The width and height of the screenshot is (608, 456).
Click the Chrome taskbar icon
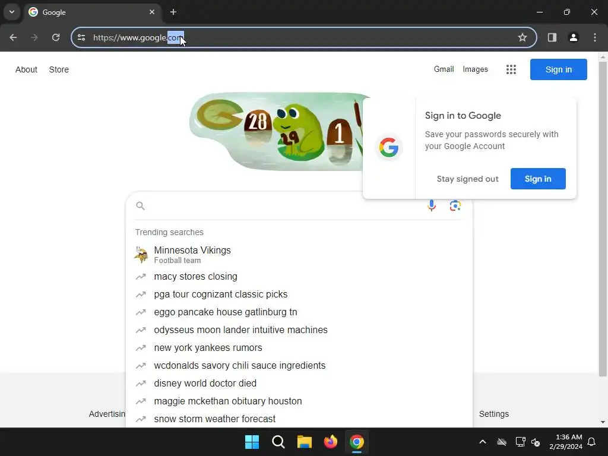(x=357, y=442)
